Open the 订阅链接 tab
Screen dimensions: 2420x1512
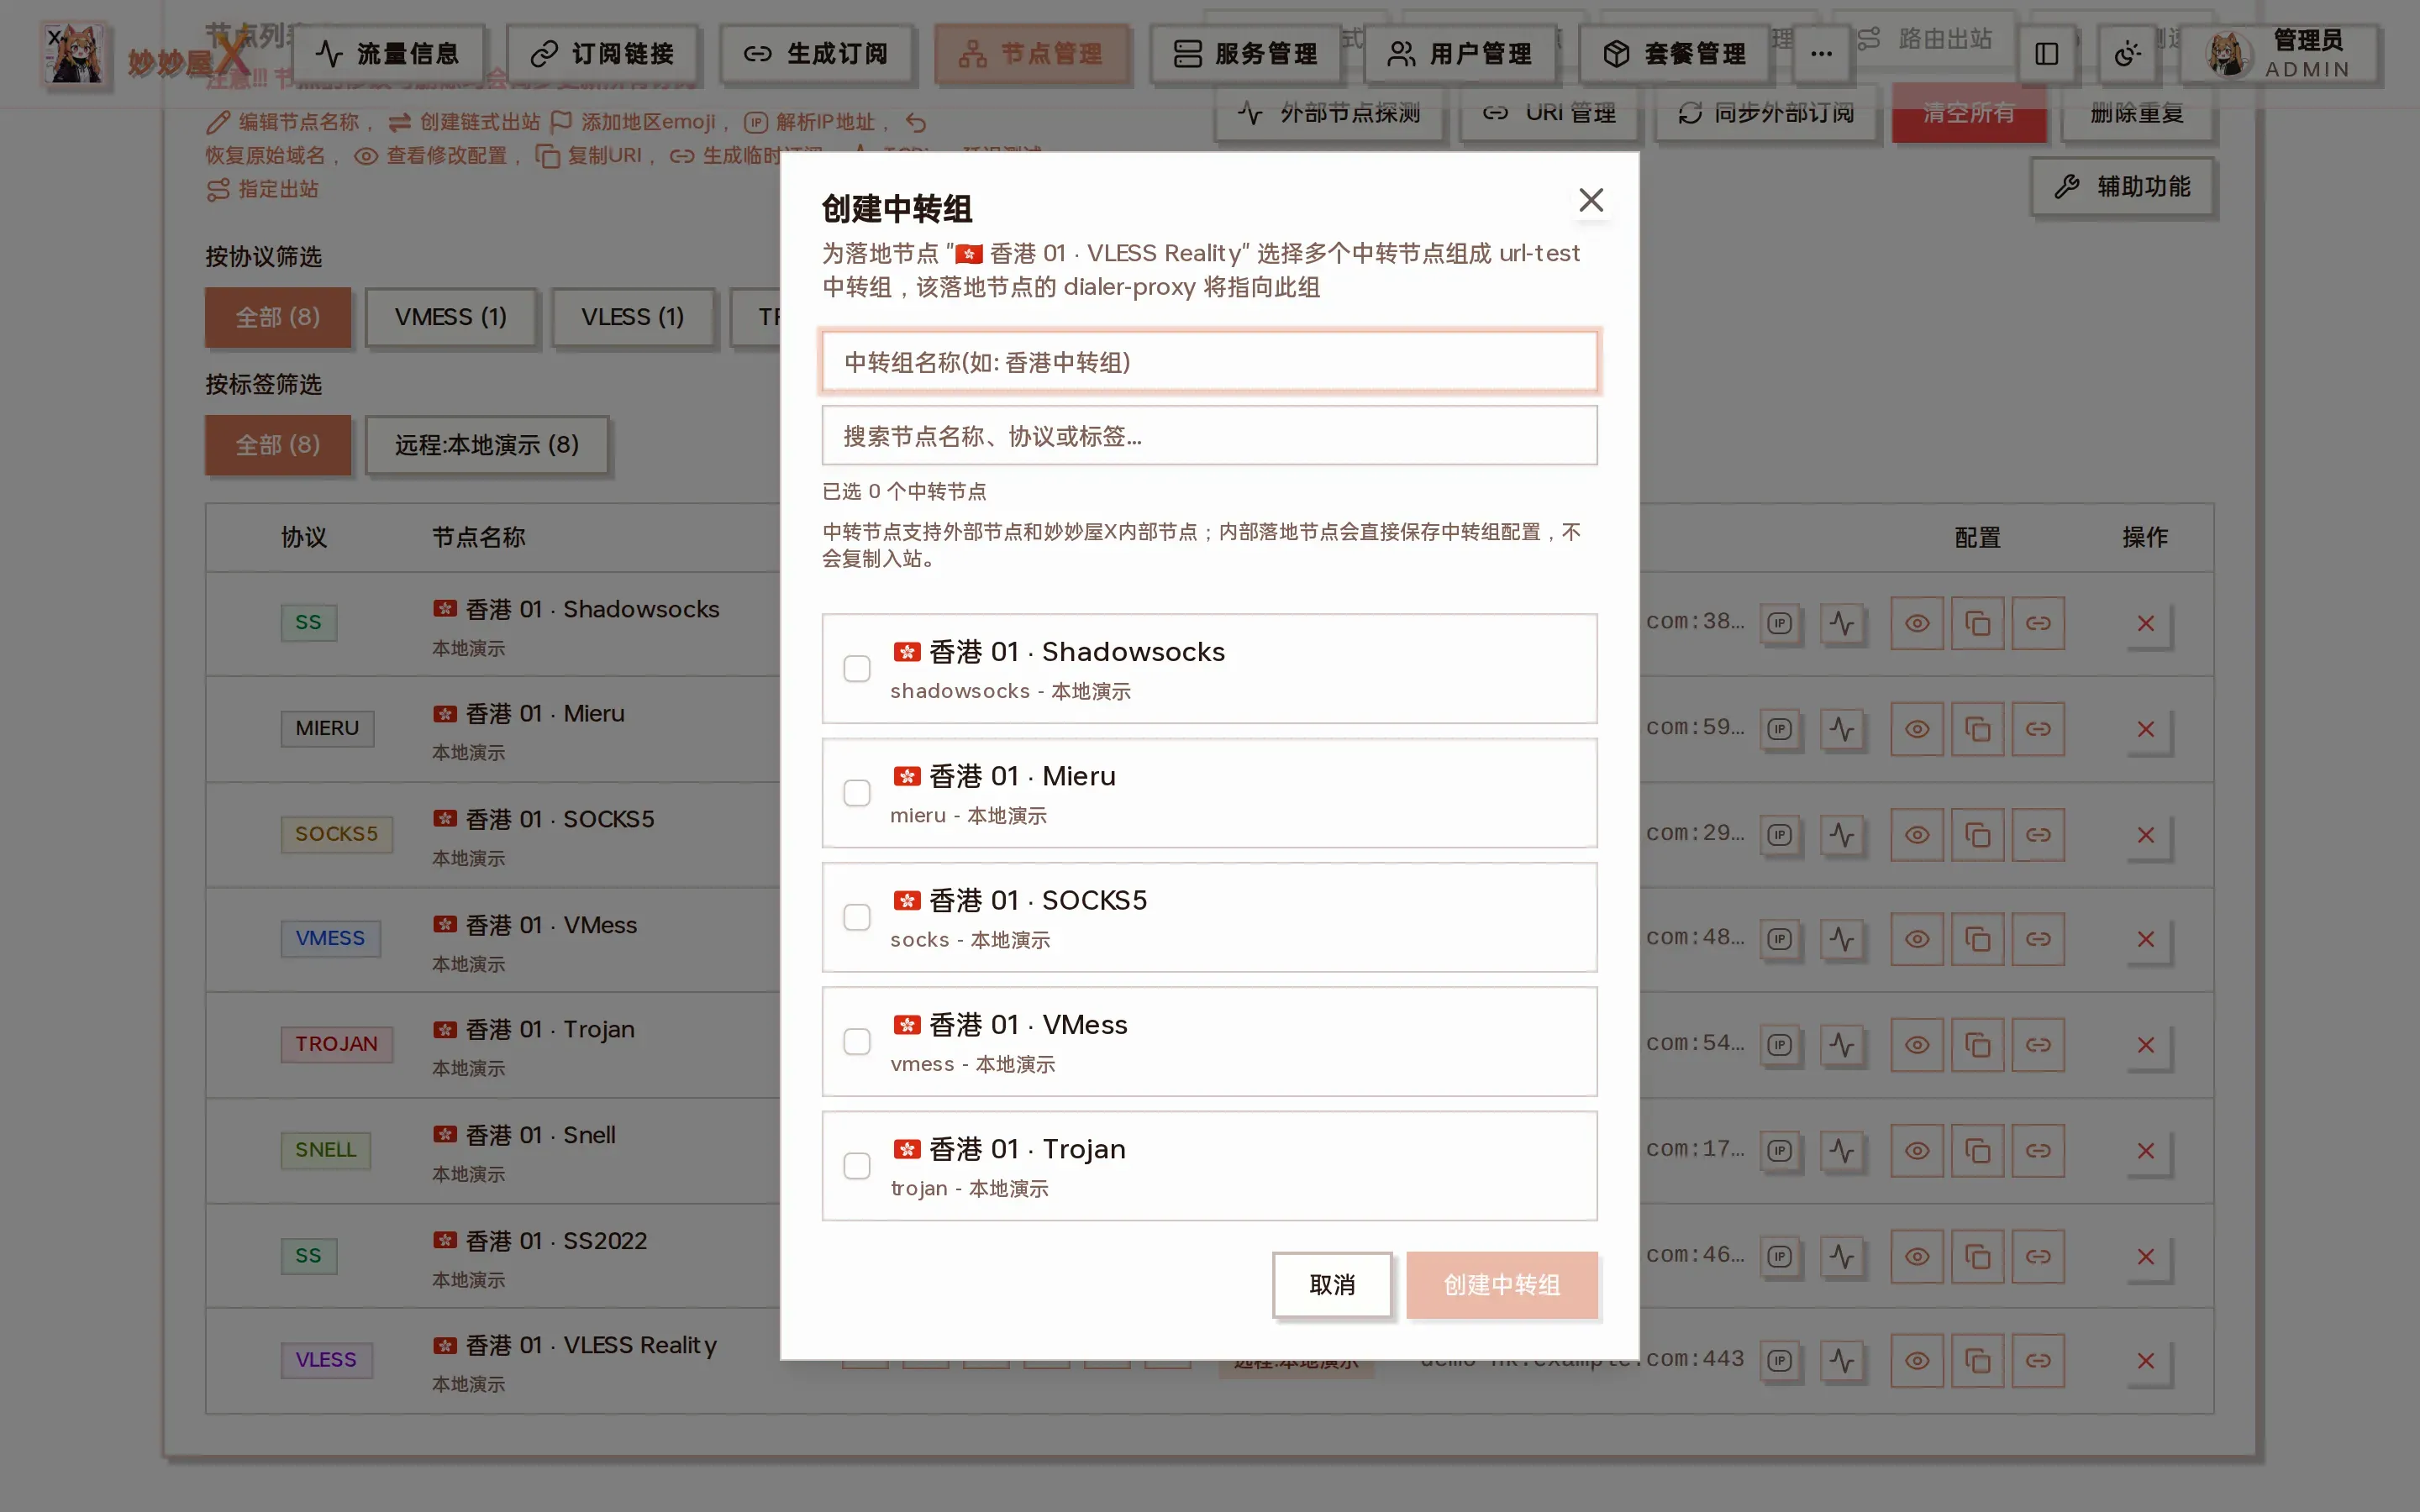pos(602,53)
